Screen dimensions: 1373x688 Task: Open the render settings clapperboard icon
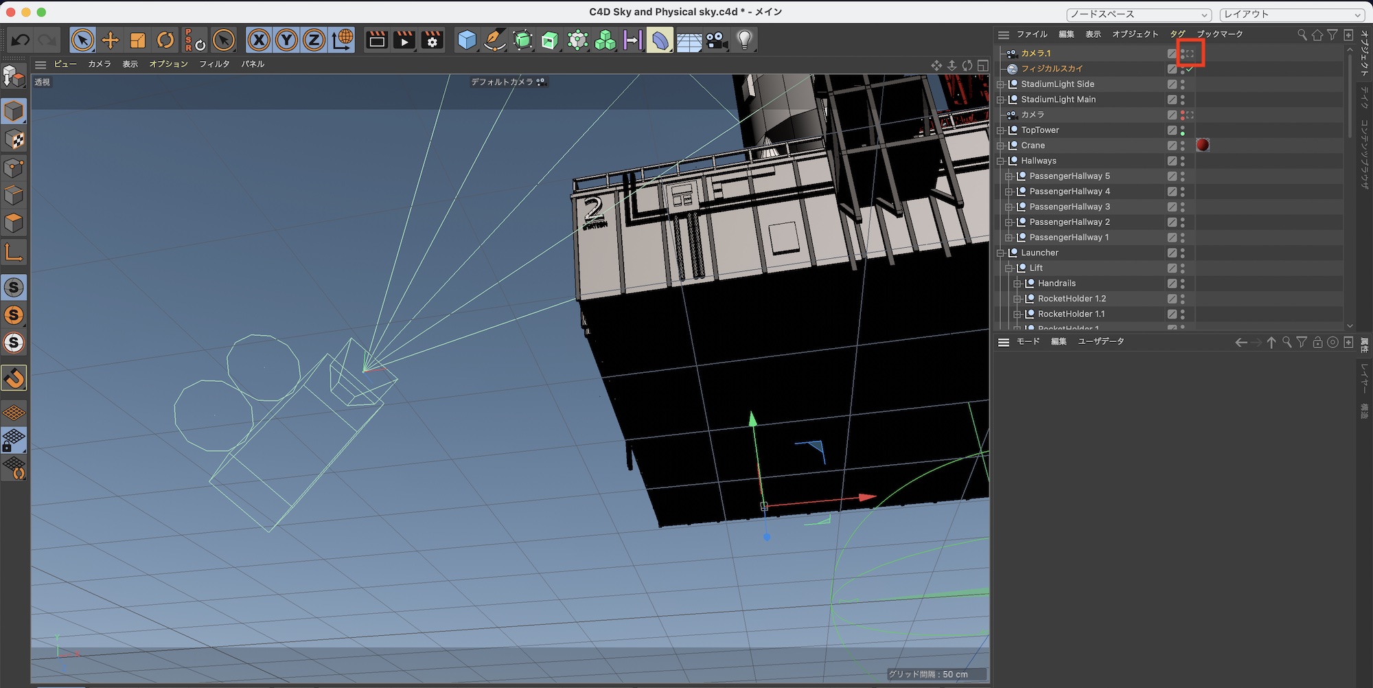pos(432,41)
